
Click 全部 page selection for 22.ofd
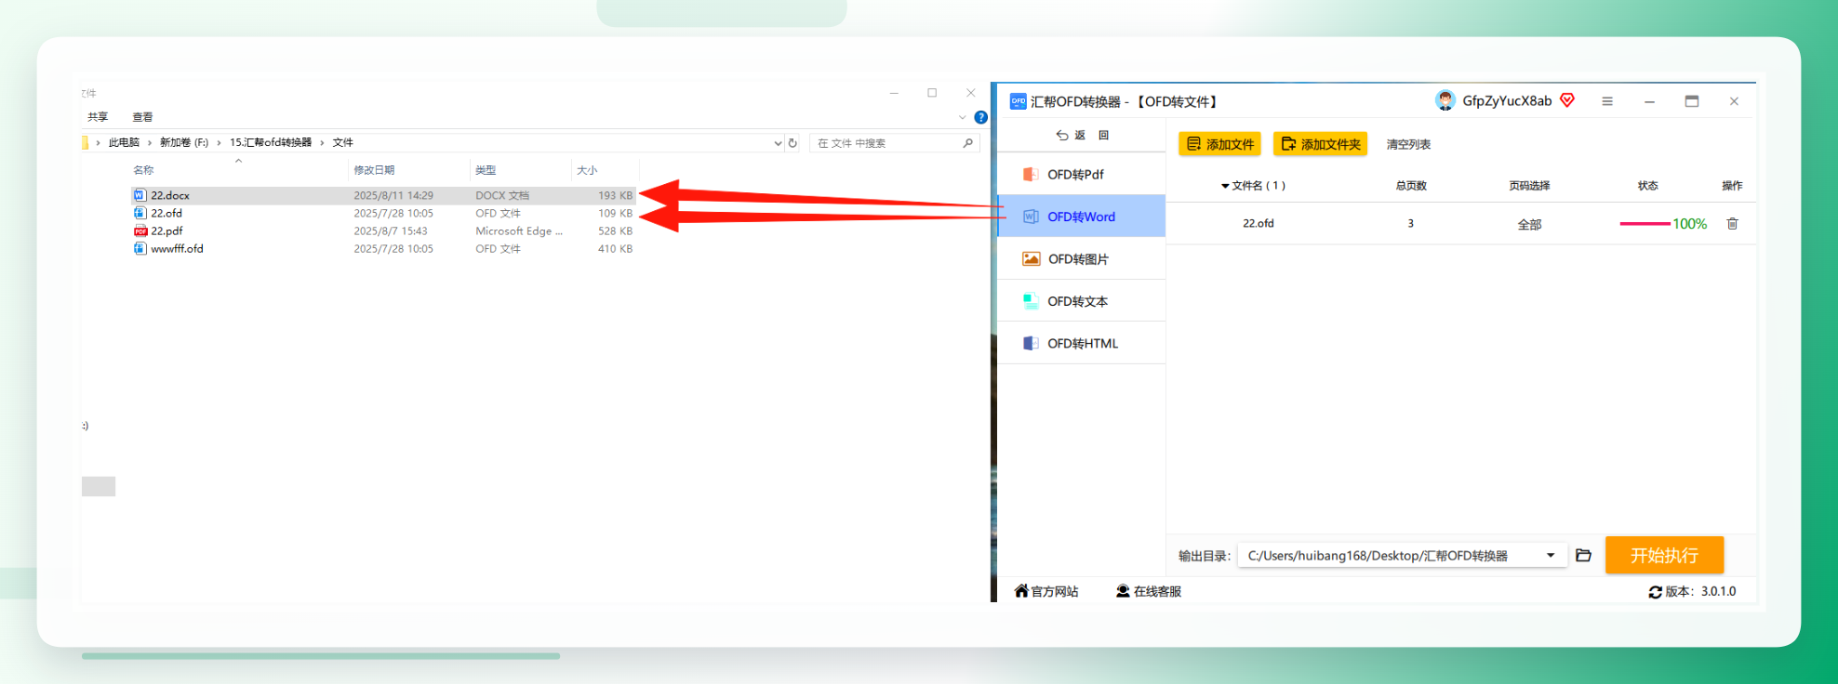coord(1529,224)
